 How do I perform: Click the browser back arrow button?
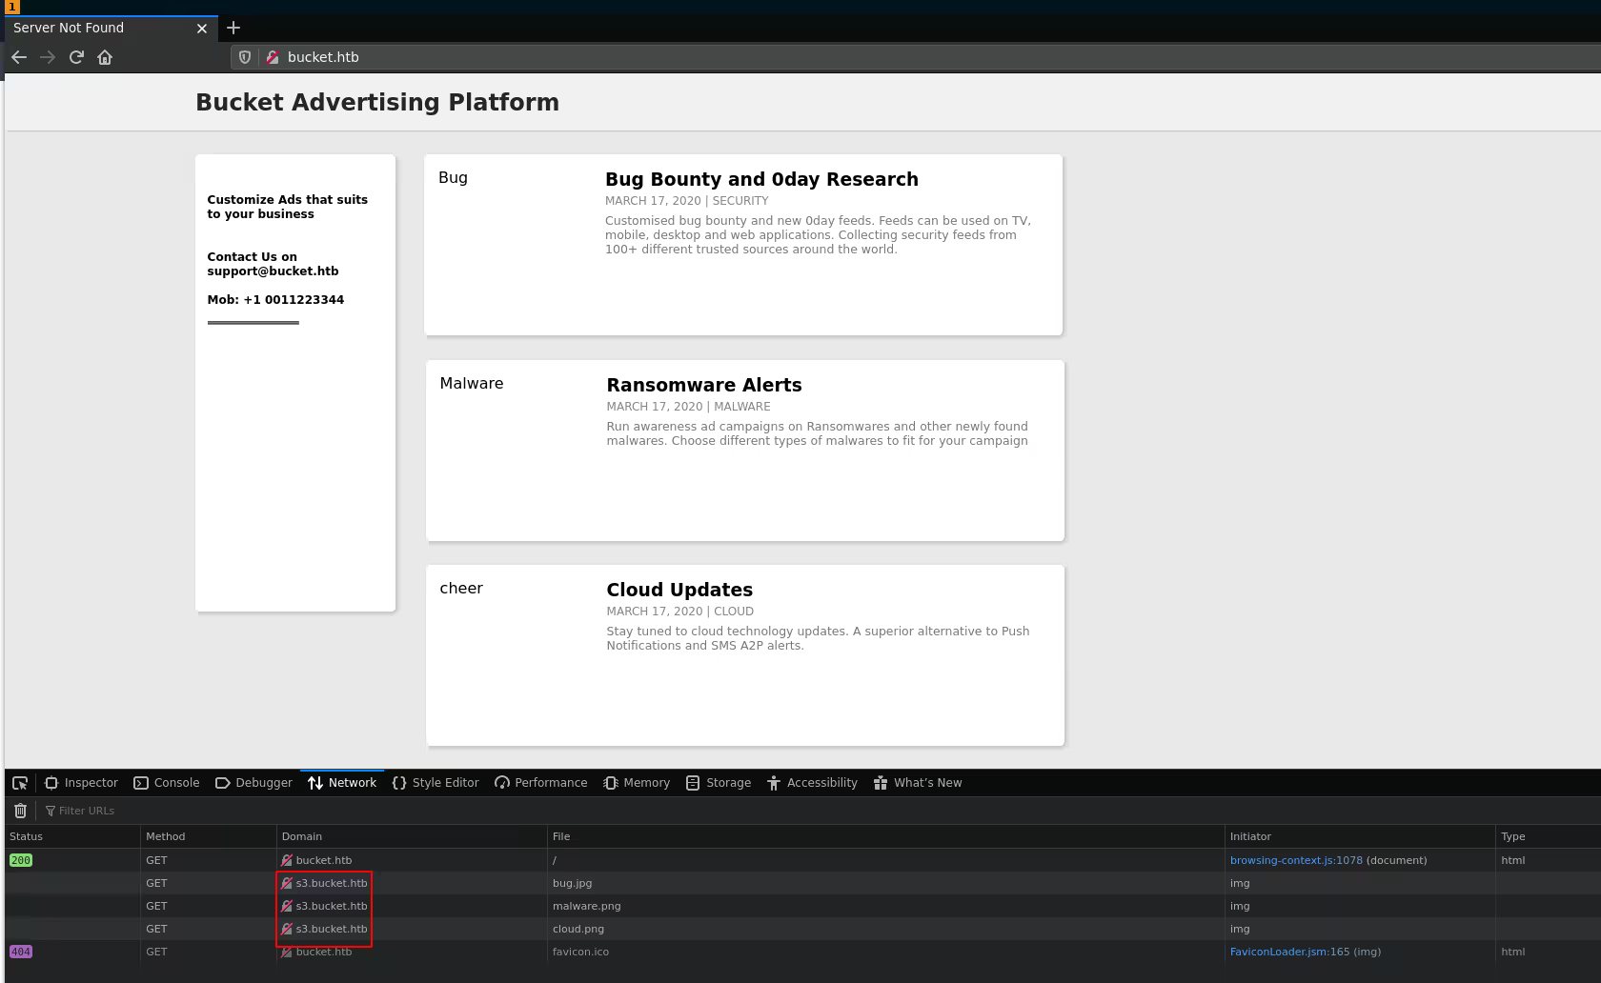19,57
